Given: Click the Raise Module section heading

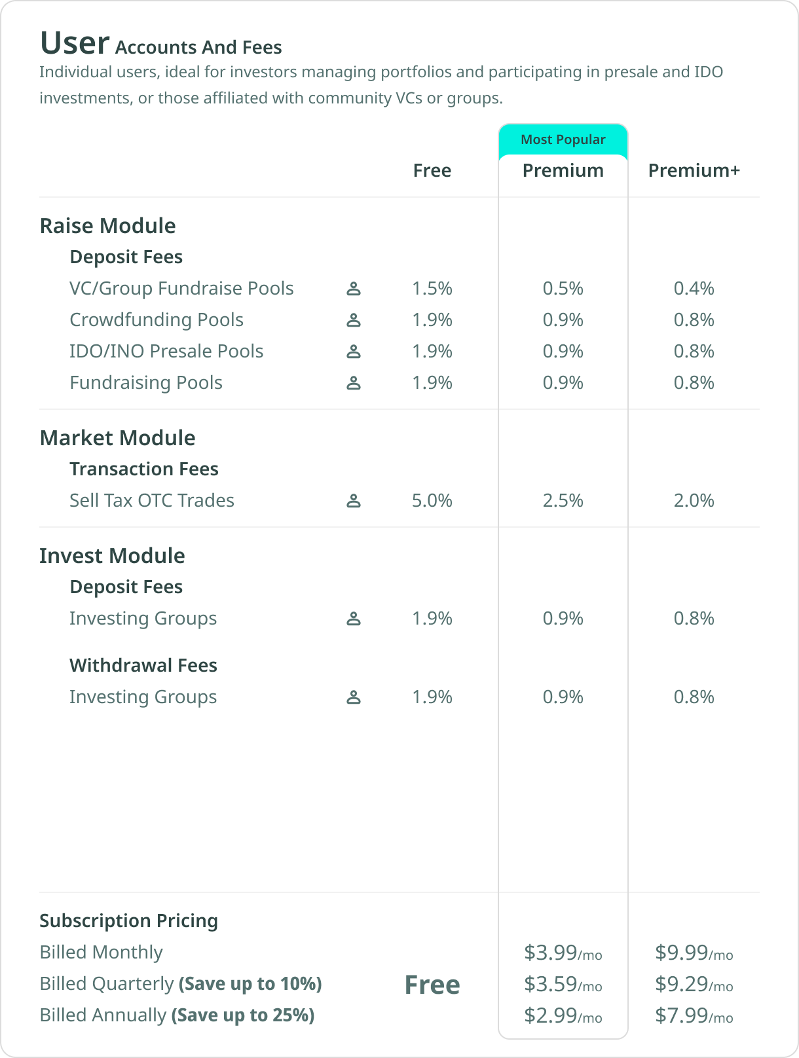Looking at the screenshot, I should tap(107, 226).
